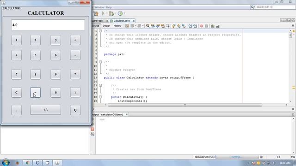This screenshot has width=296, height=166.
Task: Collapse the Javadoc fold at line 9
Action: 100,62
